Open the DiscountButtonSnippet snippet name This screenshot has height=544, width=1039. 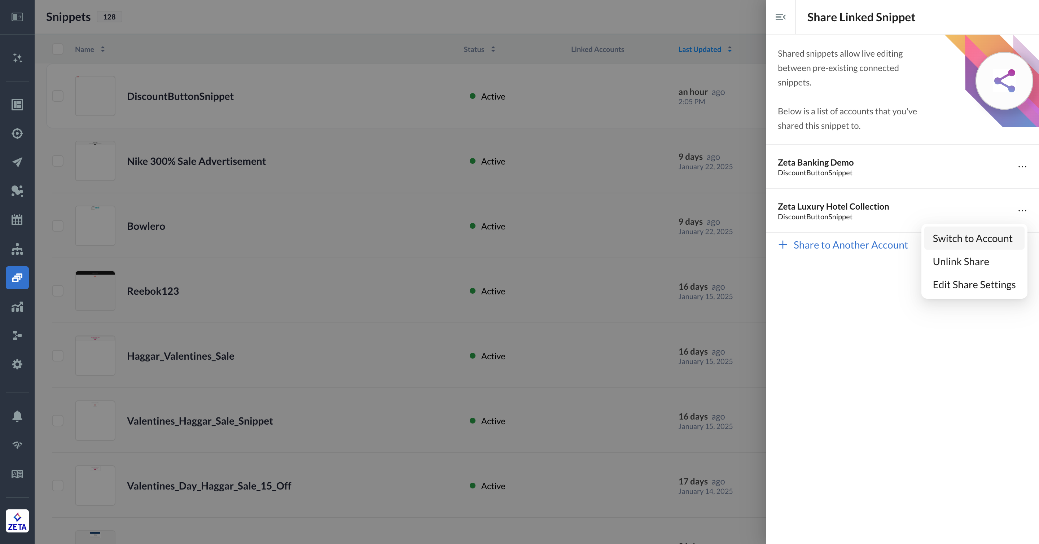180,96
